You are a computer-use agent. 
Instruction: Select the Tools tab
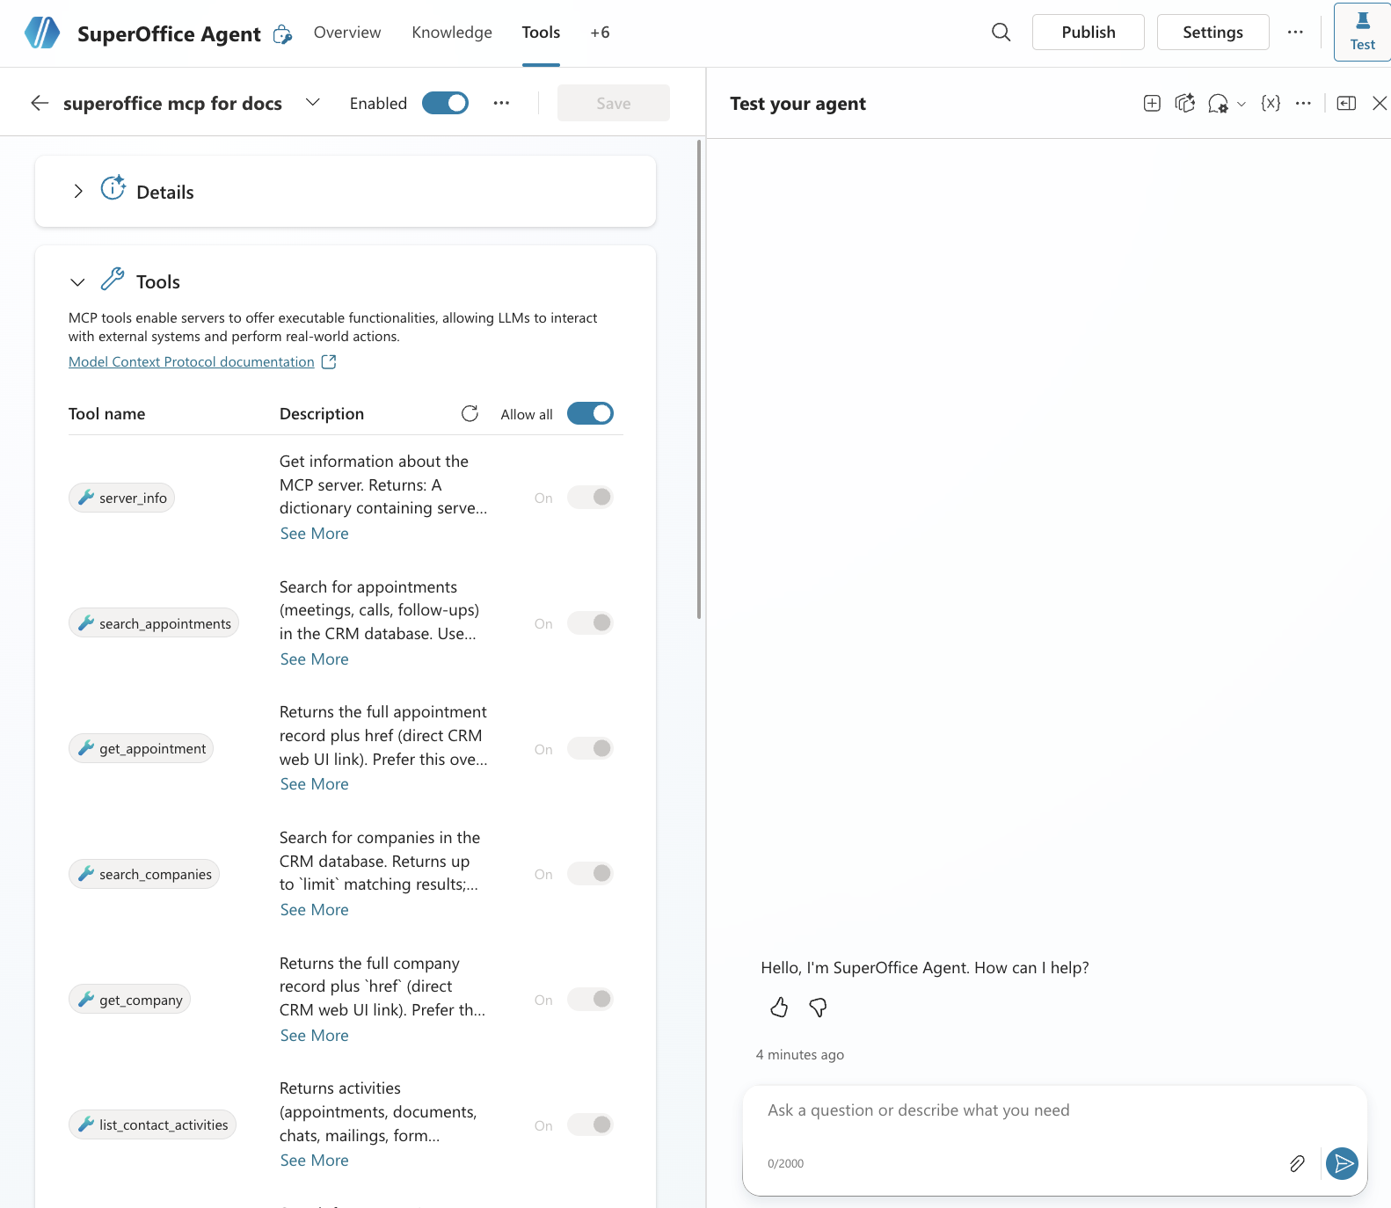[541, 33]
